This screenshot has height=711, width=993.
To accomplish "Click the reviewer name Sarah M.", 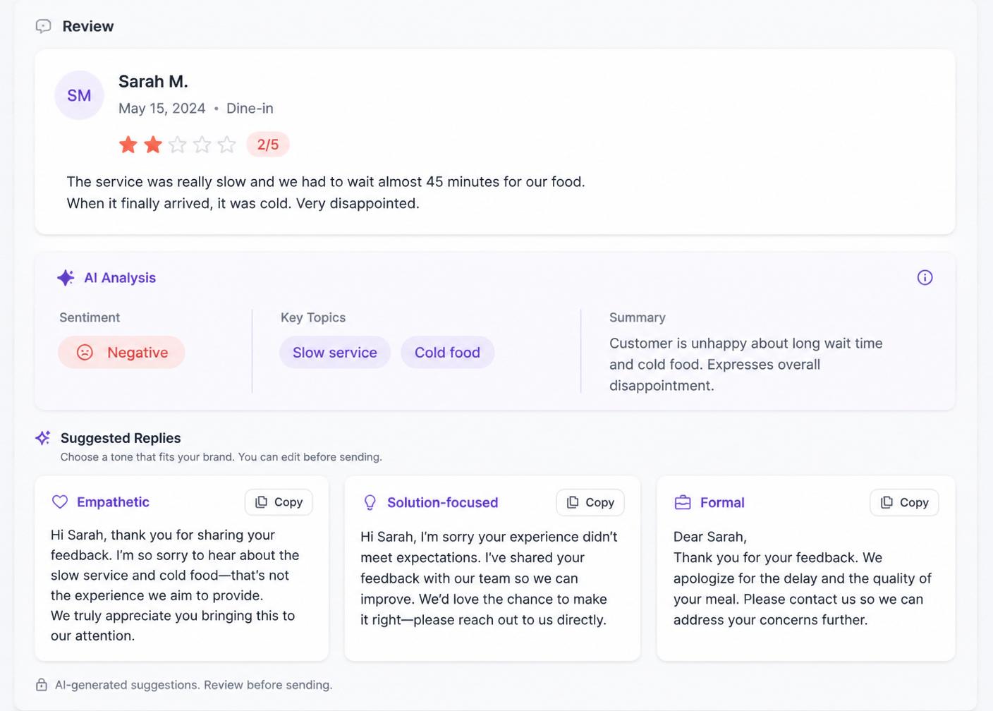I will click(153, 82).
